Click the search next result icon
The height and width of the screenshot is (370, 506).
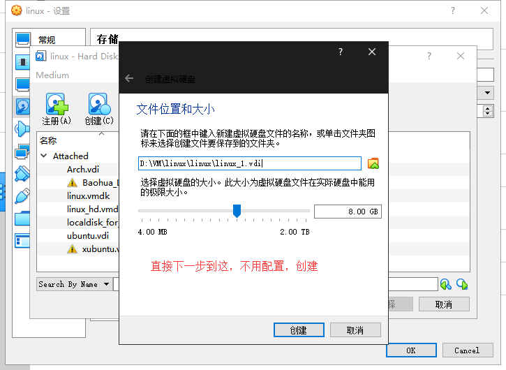point(461,283)
